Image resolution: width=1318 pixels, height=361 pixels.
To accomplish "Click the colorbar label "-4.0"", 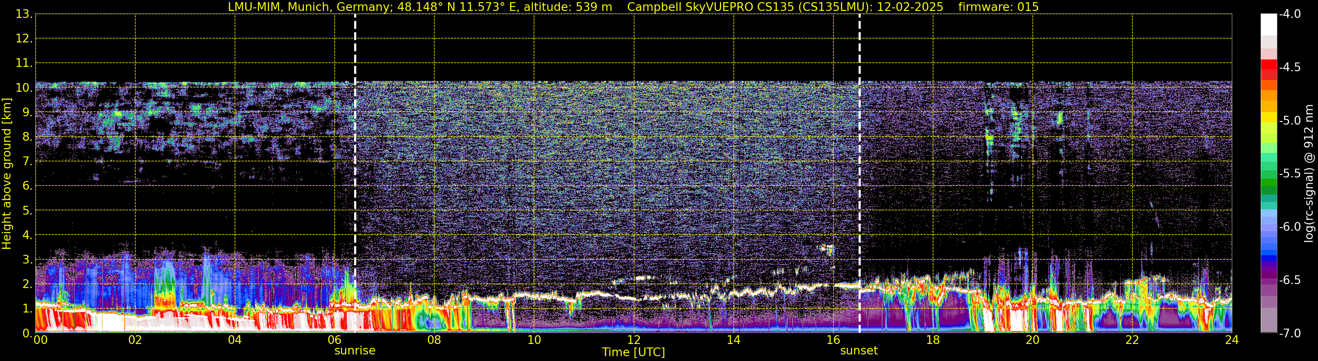I will 1289,14.
